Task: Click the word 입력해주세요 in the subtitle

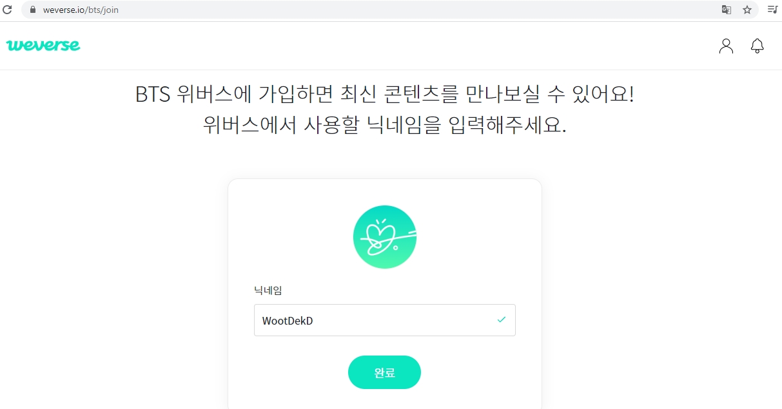Action: coord(505,124)
